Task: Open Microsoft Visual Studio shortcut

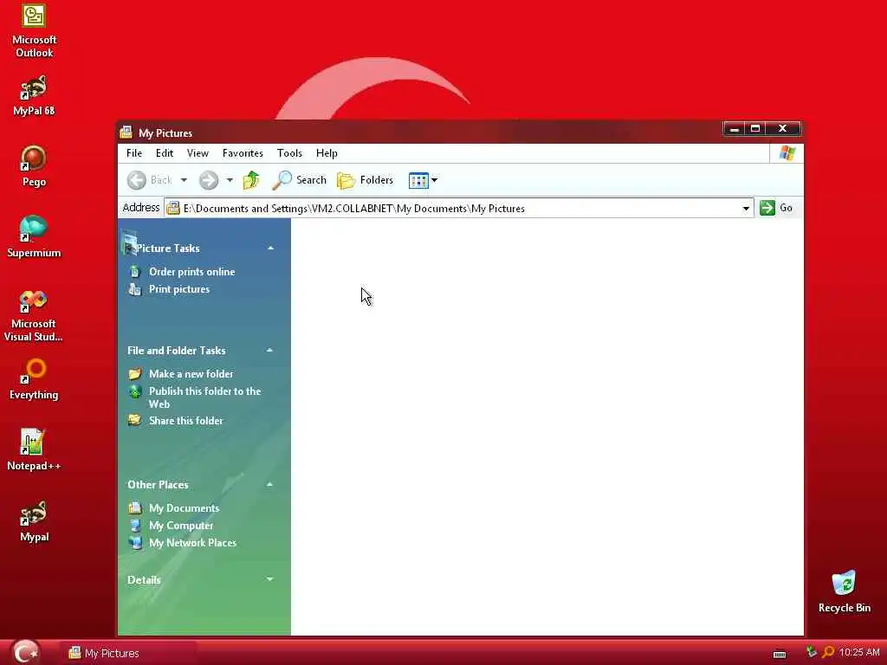Action: tap(34, 315)
